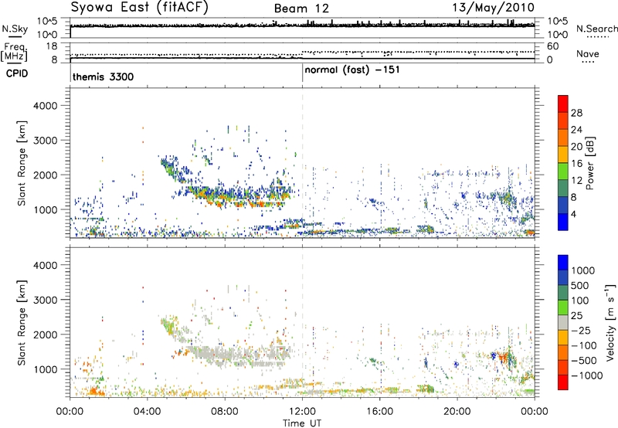Click the 'N.Search' legend label
Viewport: 618px width, 428px height.
pyautogui.click(x=596, y=29)
